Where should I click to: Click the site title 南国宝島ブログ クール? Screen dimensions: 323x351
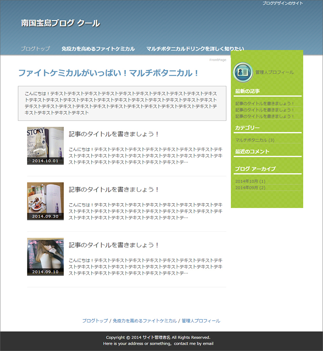(x=61, y=23)
